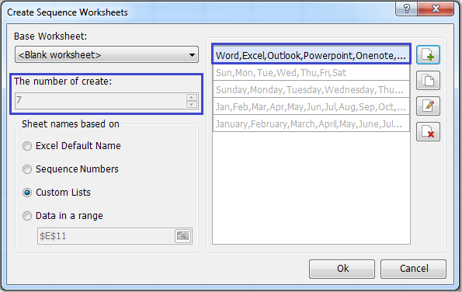Open the Base Worksheet dropdown
The height and width of the screenshot is (292, 462).
coord(106,54)
